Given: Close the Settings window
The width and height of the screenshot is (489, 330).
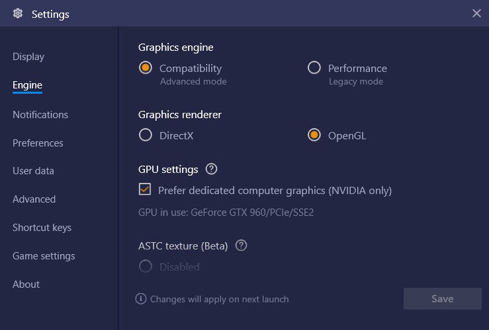Looking at the screenshot, I should tap(476, 13).
